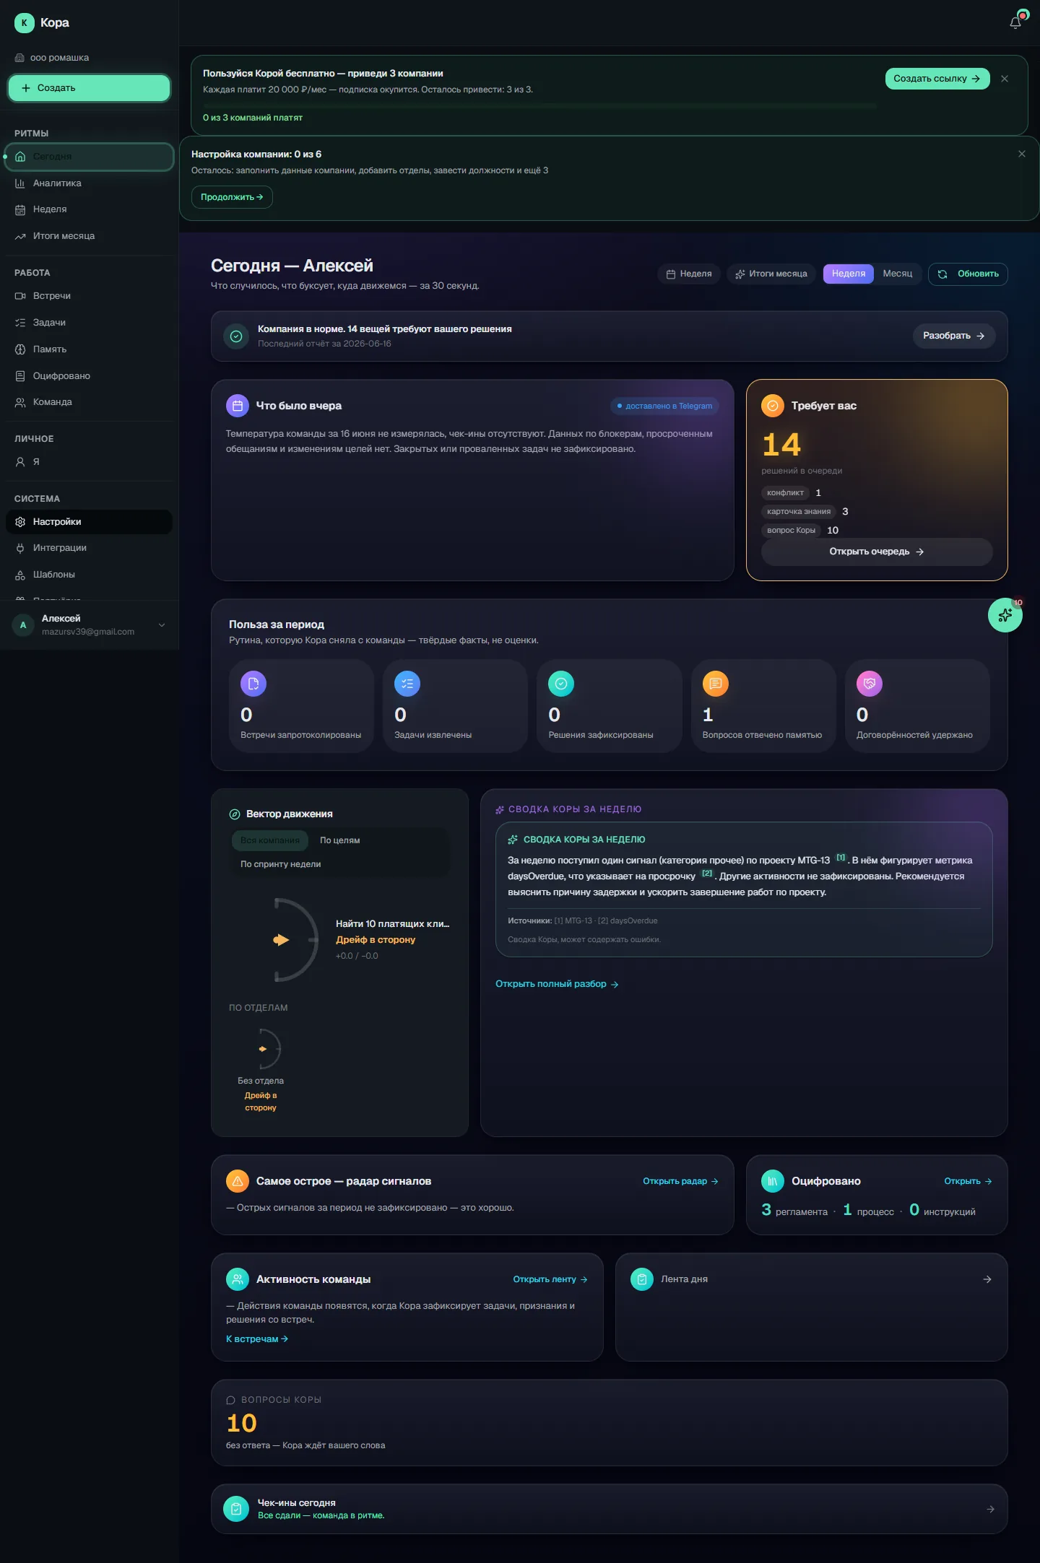Click Продолжить setup button
This screenshot has width=1040, height=1563.
coord(232,197)
